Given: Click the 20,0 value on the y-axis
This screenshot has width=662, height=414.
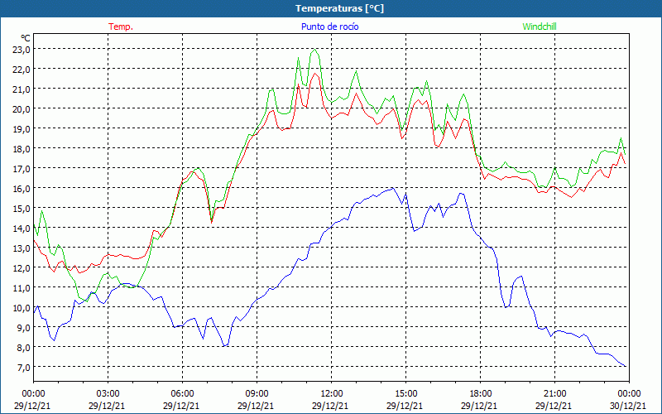Looking at the screenshot, I should pyautogui.click(x=22, y=108).
